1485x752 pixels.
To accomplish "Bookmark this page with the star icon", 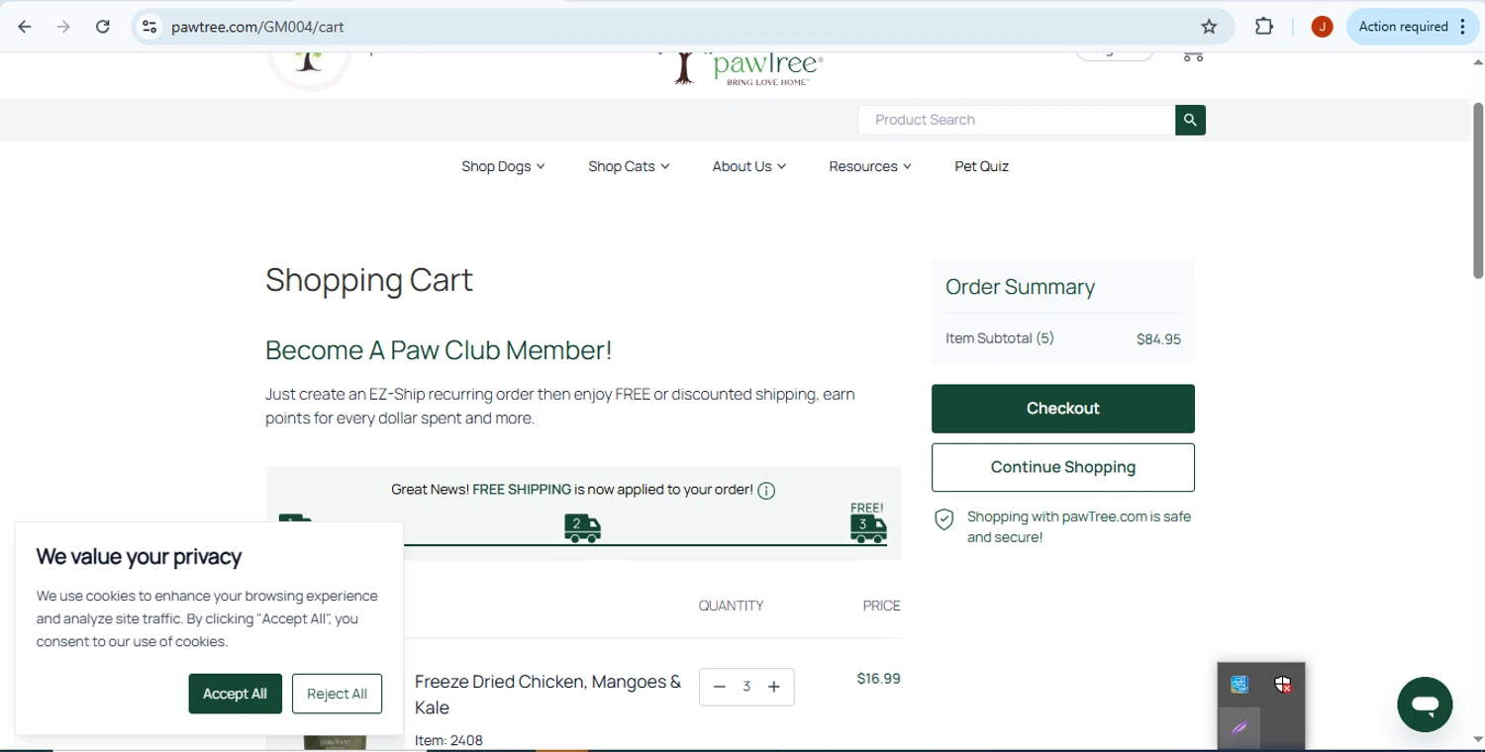I will coord(1209,27).
